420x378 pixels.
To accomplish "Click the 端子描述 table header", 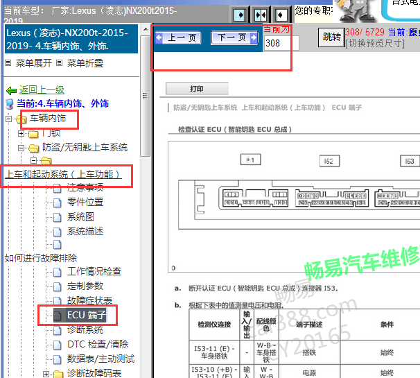I will click(x=309, y=325).
